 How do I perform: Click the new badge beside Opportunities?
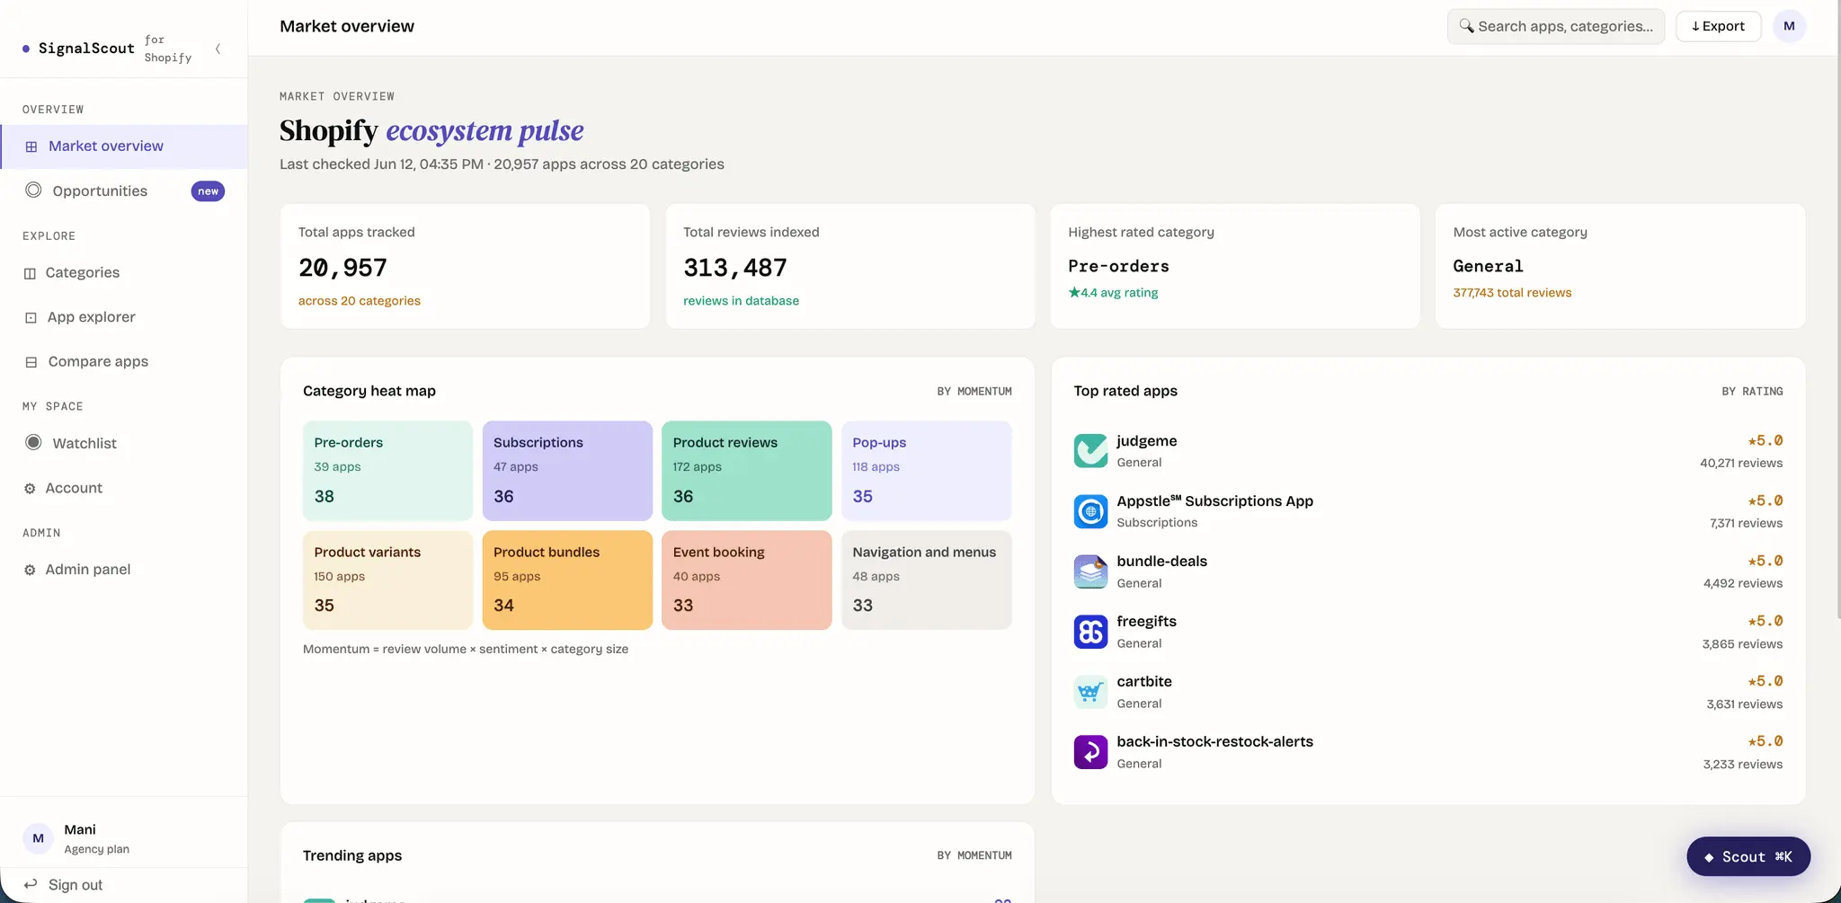(208, 191)
